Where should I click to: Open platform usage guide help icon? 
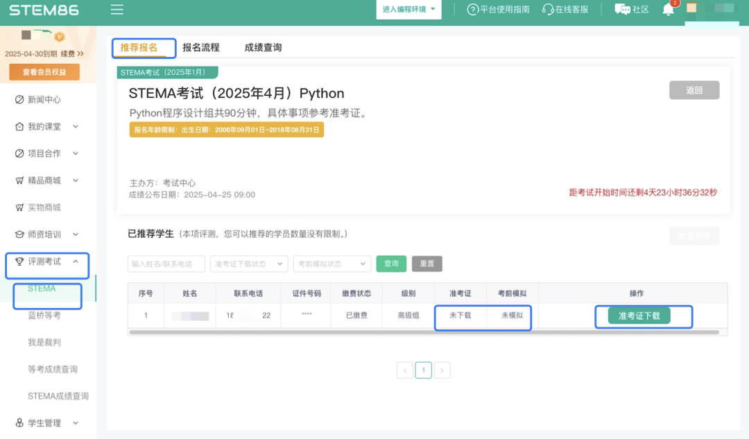(x=473, y=10)
